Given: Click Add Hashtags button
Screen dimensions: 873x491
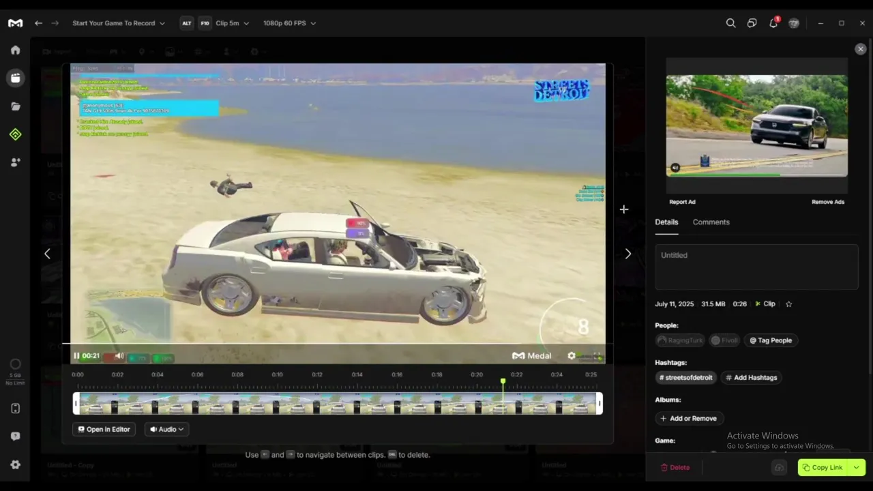Looking at the screenshot, I should coord(751,378).
